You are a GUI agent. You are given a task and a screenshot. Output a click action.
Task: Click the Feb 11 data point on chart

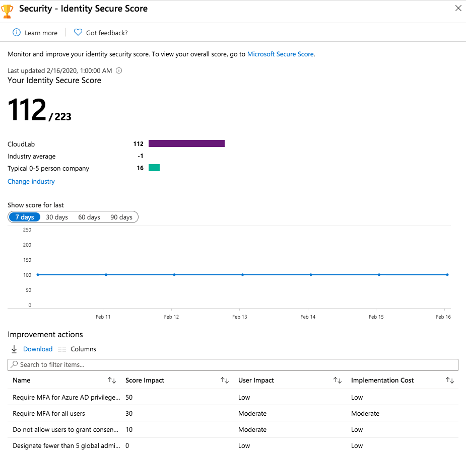106,275
